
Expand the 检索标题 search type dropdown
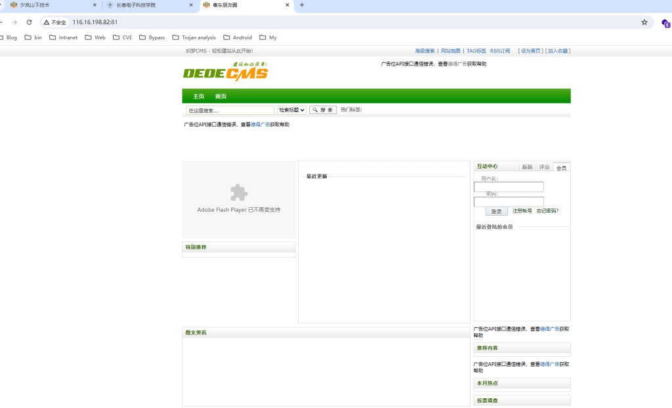(291, 110)
